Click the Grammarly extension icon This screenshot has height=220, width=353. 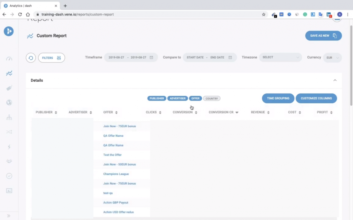(305, 14)
